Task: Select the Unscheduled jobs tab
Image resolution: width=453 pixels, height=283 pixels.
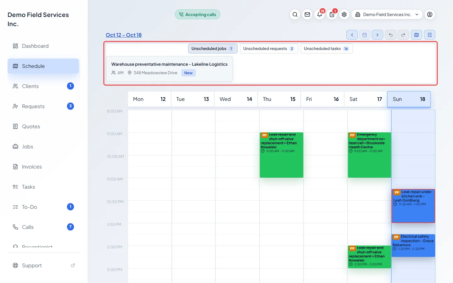Action: [213, 49]
